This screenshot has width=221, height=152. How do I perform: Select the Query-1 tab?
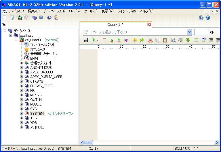(x=115, y=25)
